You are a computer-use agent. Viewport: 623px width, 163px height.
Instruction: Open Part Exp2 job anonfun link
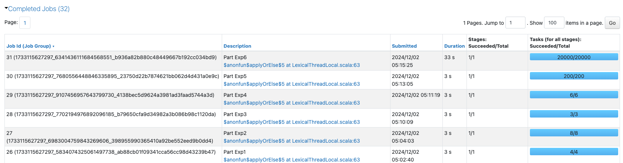pyautogui.click(x=291, y=141)
